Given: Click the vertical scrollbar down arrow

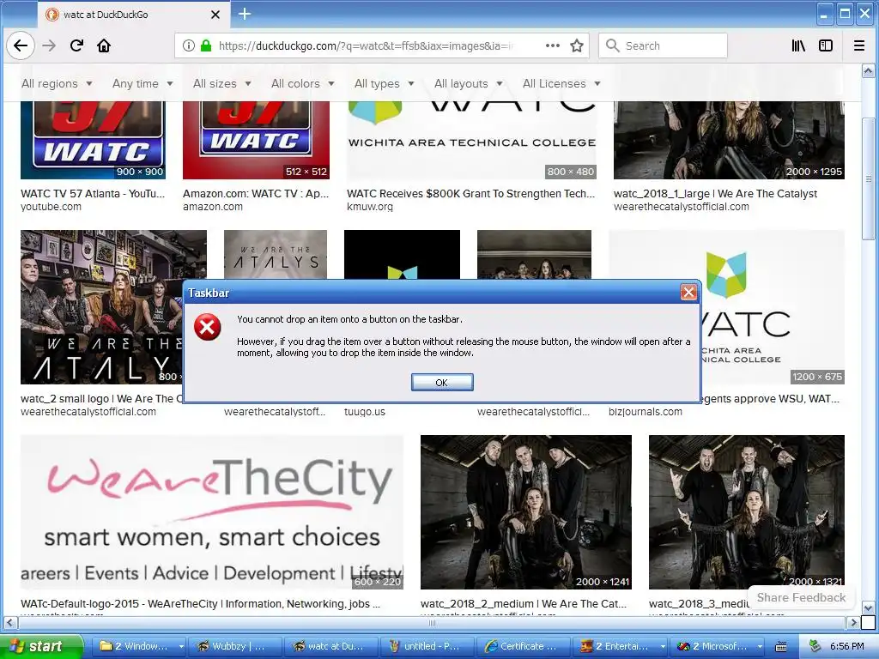Looking at the screenshot, I should 868,608.
